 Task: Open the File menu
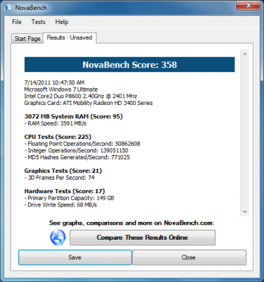click(17, 22)
